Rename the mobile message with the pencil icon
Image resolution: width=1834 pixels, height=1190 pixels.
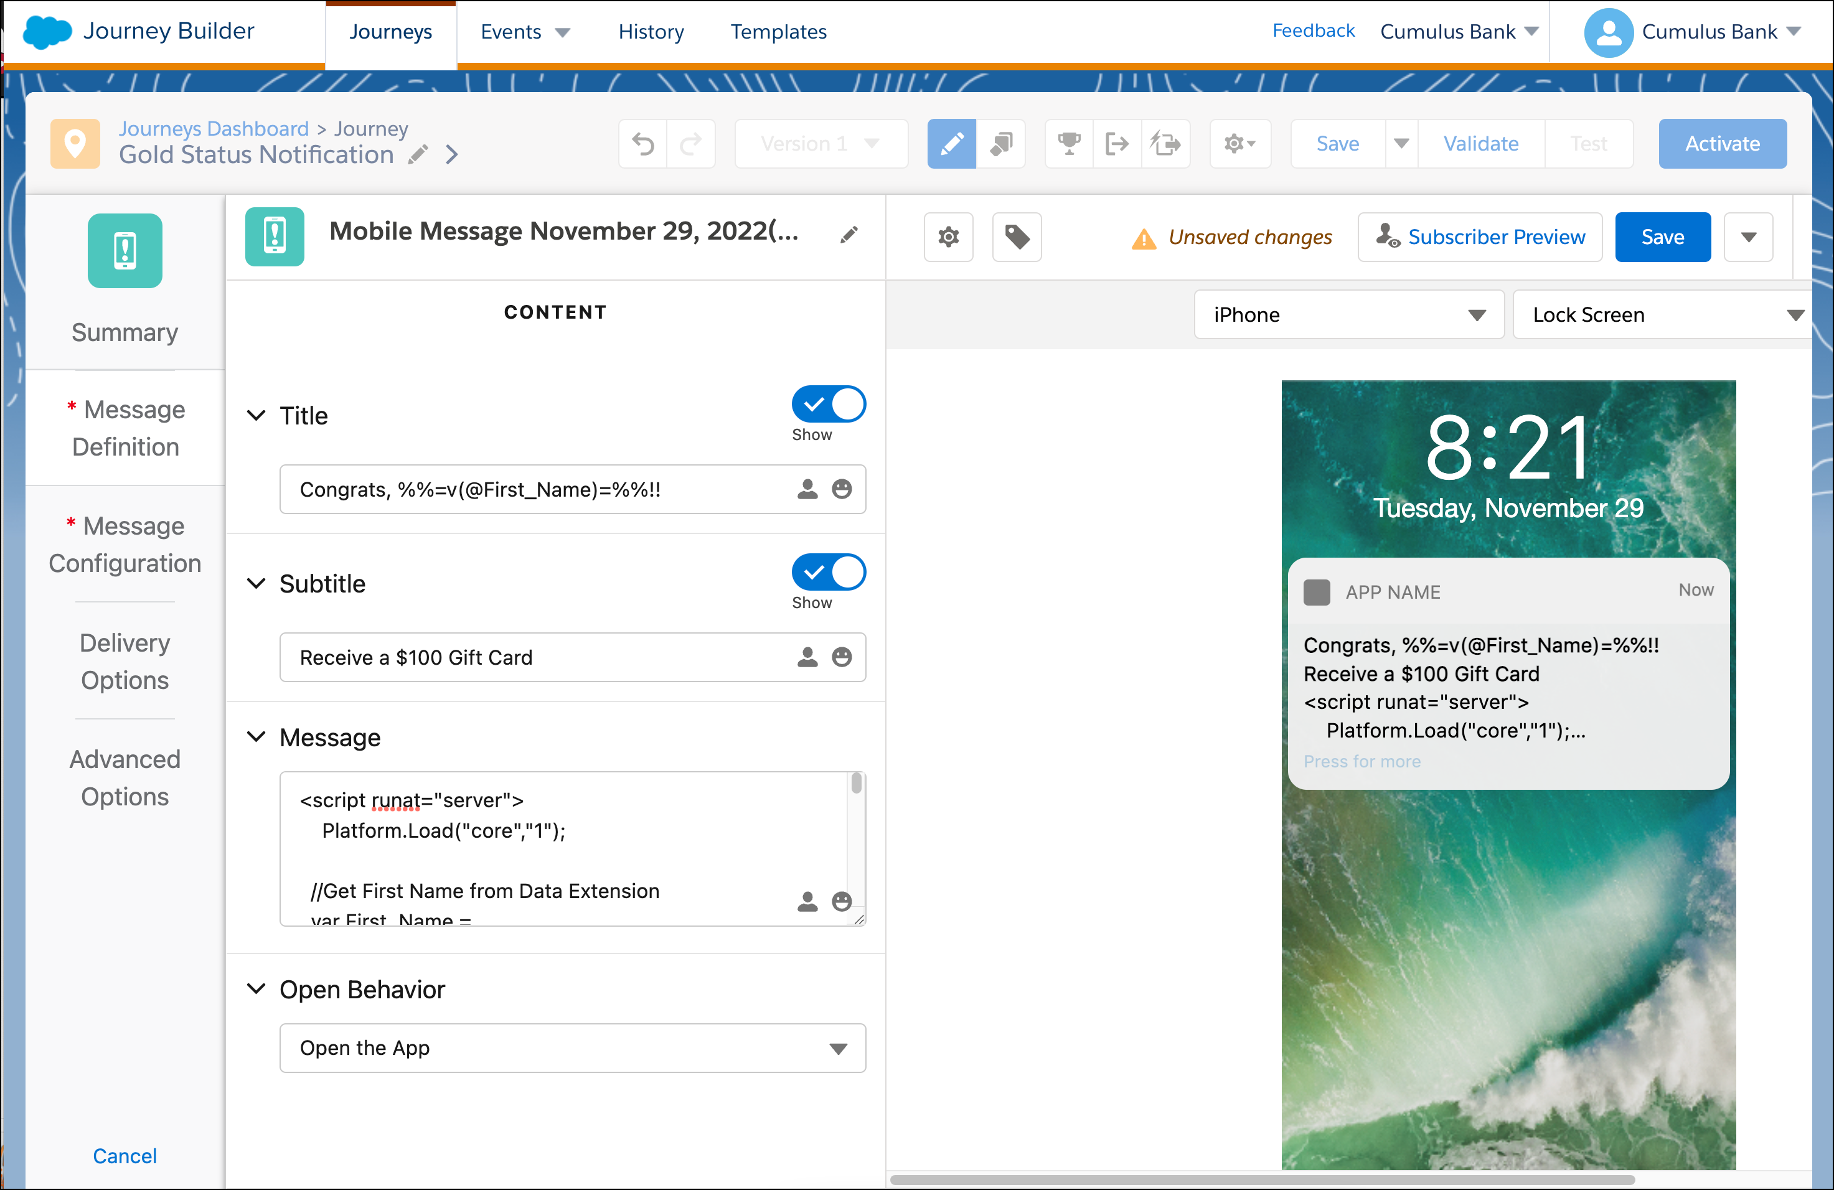[x=849, y=235]
